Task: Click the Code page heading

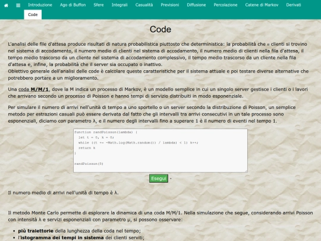Action: [x=160, y=29]
